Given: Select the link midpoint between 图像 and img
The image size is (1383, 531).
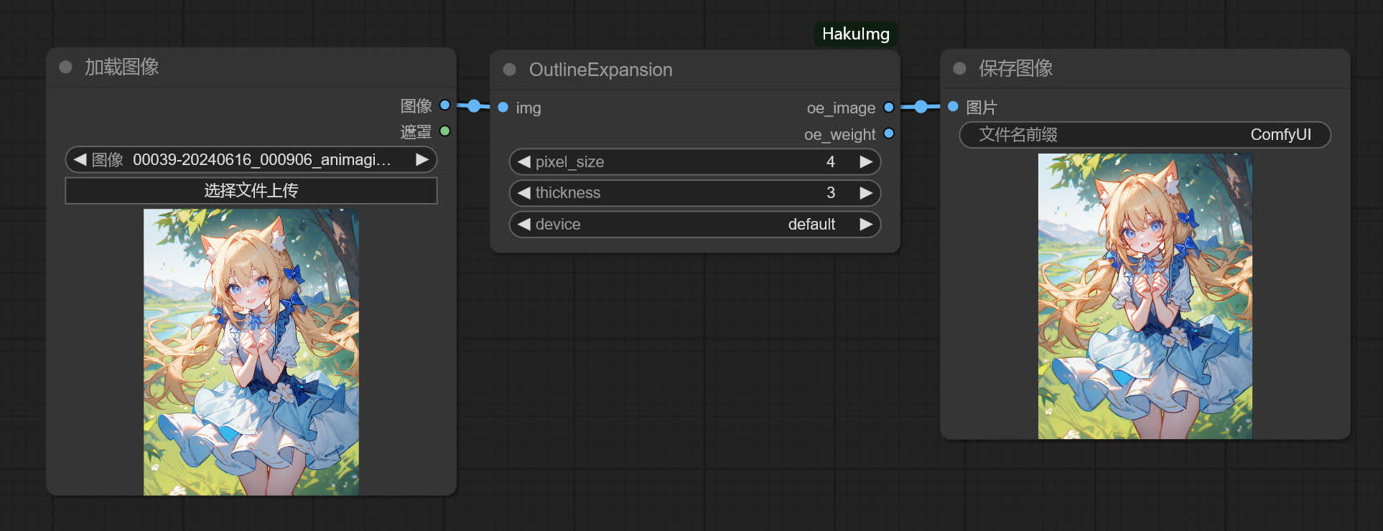Looking at the screenshot, I should [x=474, y=106].
